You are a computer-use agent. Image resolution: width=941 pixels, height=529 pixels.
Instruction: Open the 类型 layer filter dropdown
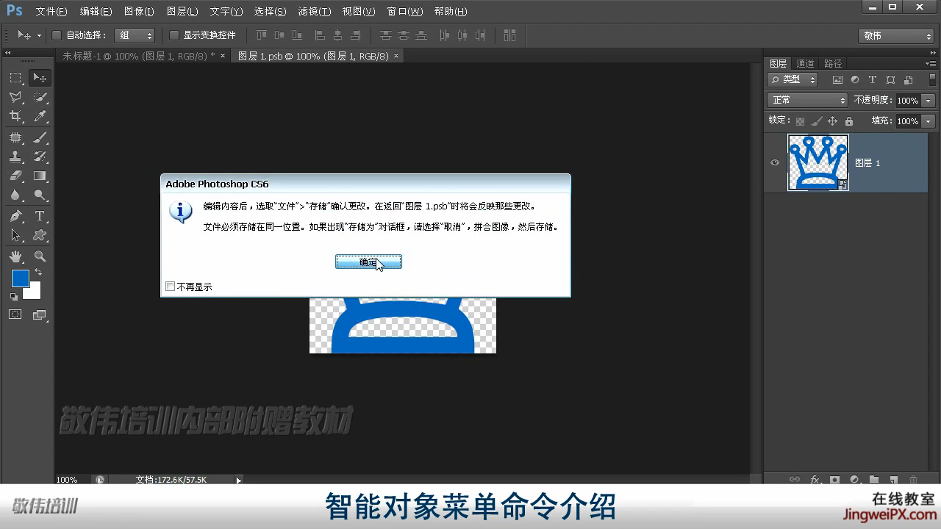(x=792, y=79)
